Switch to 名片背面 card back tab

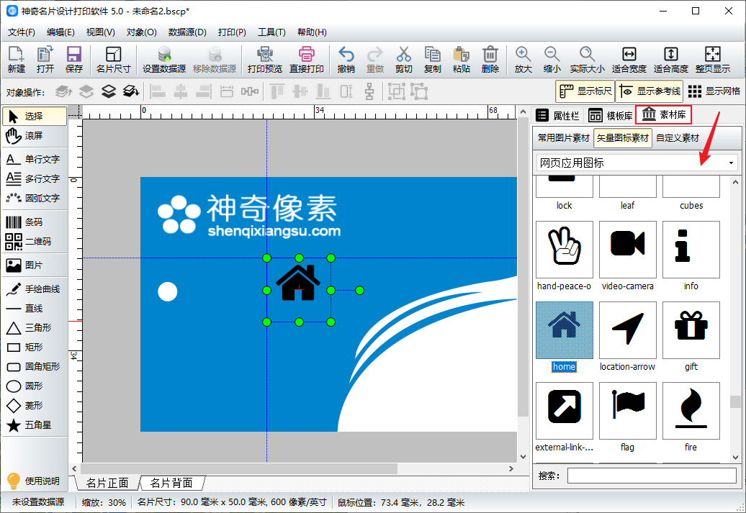pos(172,483)
